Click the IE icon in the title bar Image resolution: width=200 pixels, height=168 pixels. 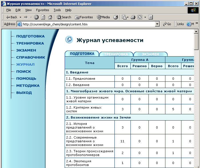coord(3,3)
